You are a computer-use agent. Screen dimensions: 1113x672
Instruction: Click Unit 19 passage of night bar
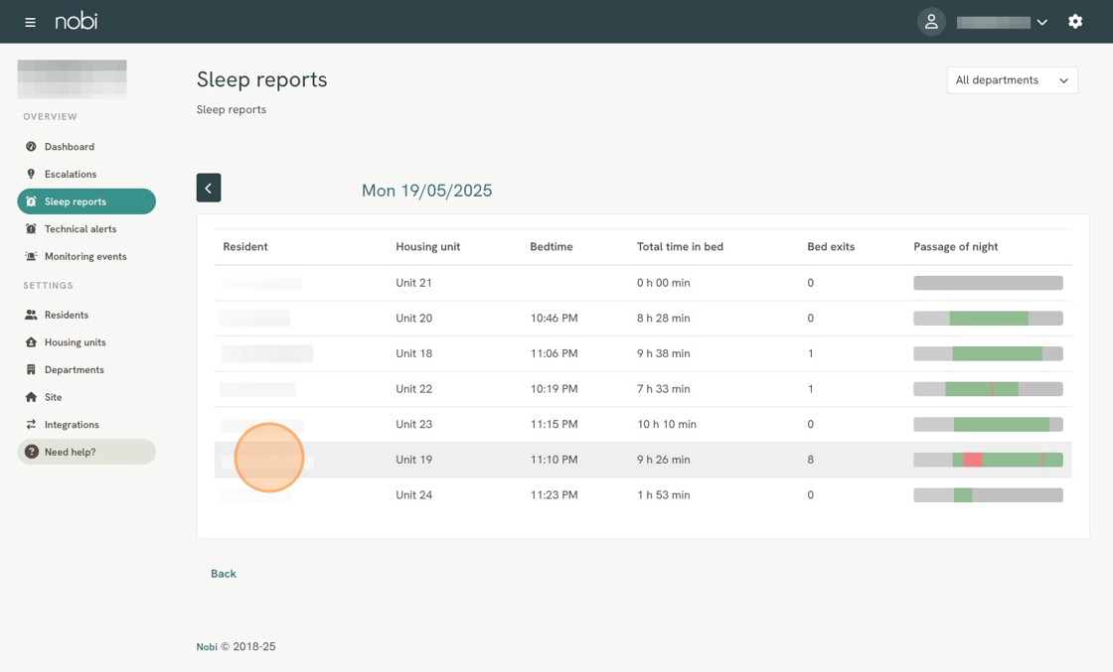[x=988, y=460]
